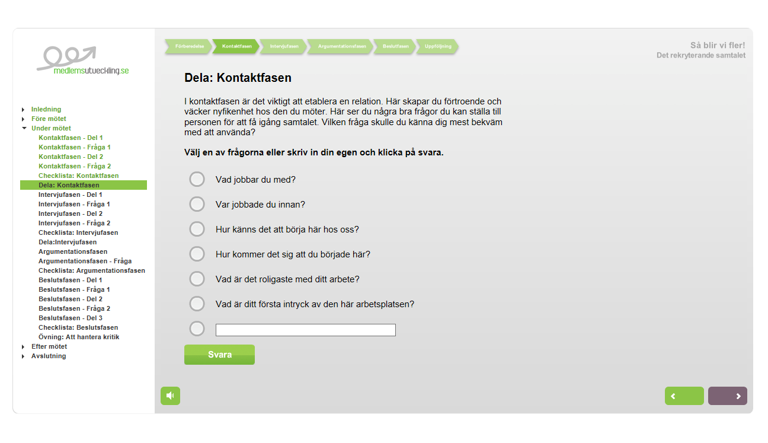Image resolution: width=768 pixels, height=443 pixels.
Task: Click the speaker audio icon
Action: click(x=170, y=396)
